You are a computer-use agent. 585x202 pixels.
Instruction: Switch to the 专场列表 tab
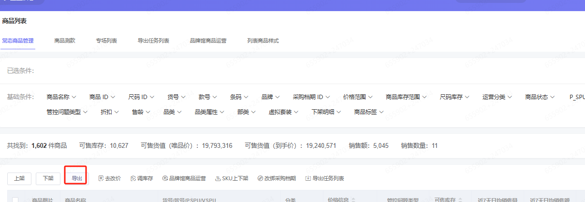[106, 41]
